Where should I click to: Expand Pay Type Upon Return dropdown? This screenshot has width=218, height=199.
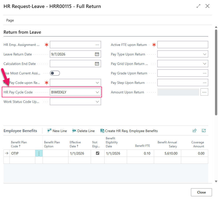[x=204, y=54]
